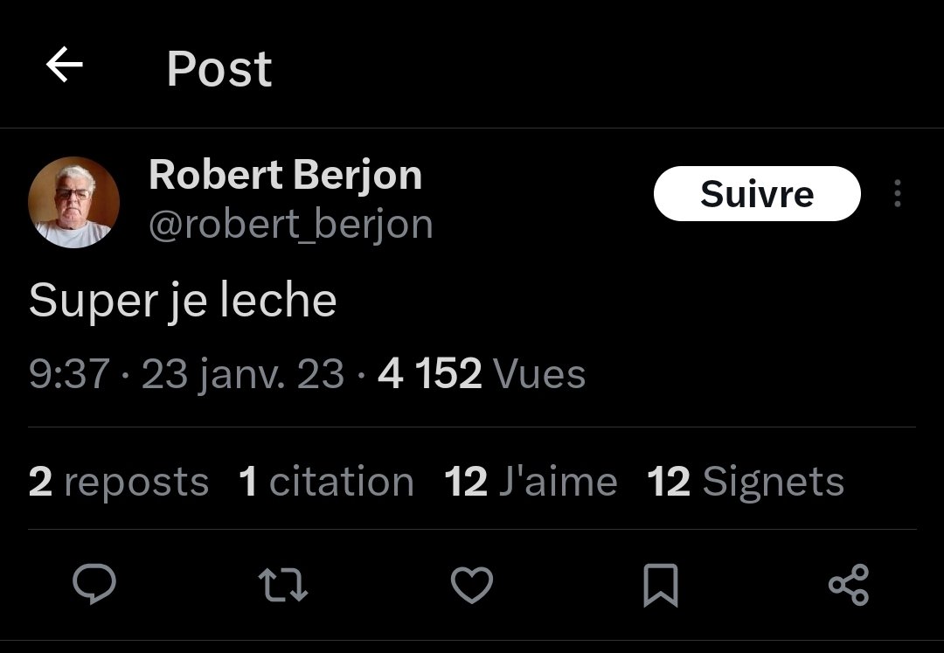Click the 9:37 timestamp
The image size is (944, 653).
(69, 374)
